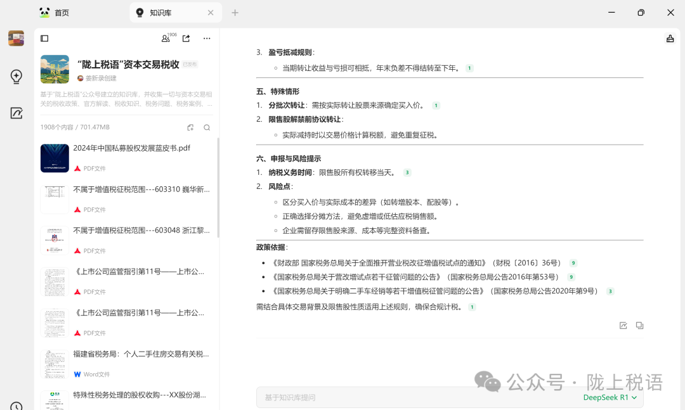Add a new tab with plus button
The width and height of the screenshot is (685, 410).
coord(235,13)
